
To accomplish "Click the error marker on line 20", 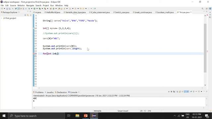I will [33, 54].
